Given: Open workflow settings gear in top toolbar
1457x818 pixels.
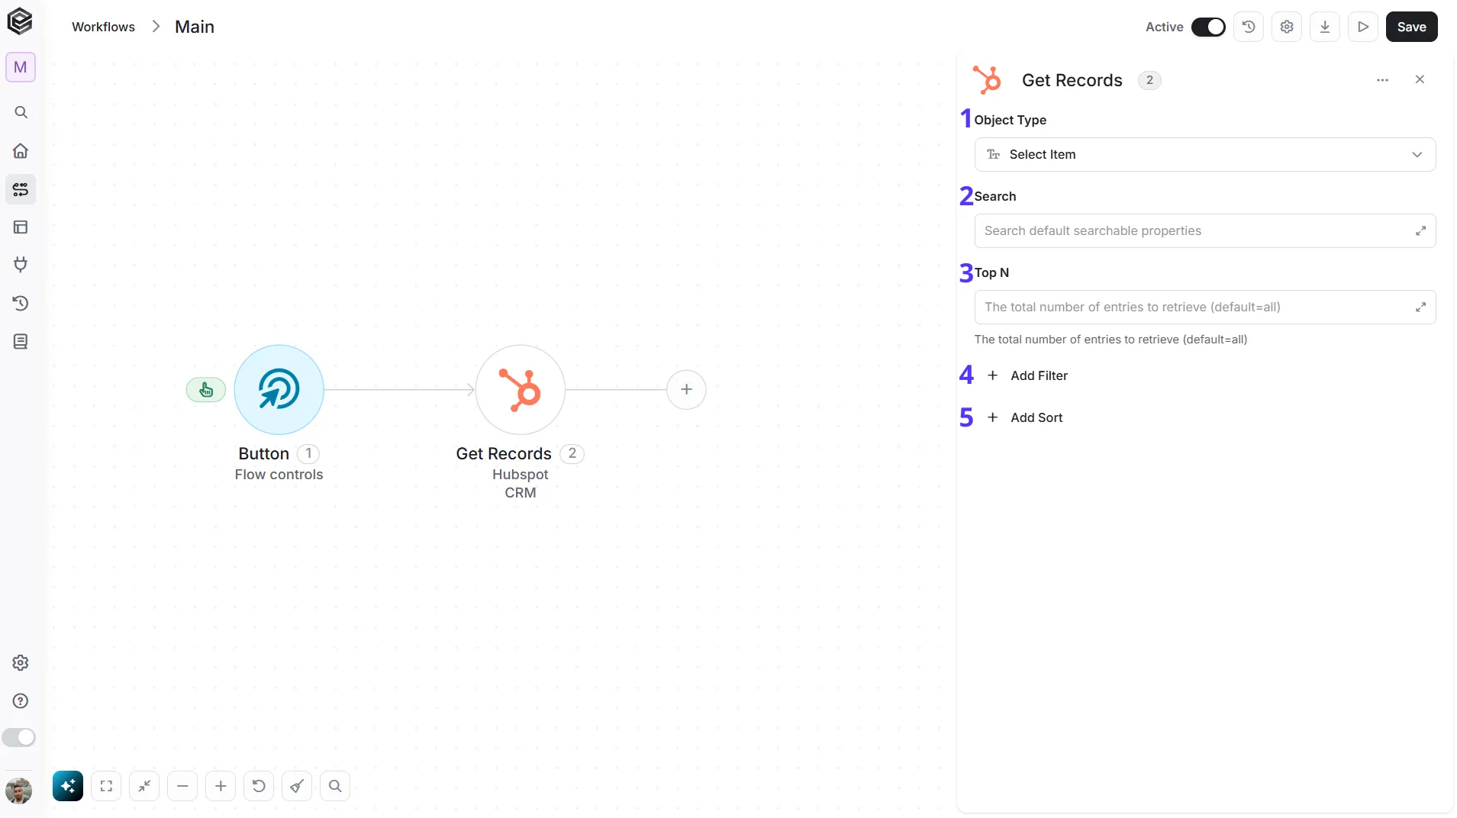Looking at the screenshot, I should click(x=1287, y=27).
